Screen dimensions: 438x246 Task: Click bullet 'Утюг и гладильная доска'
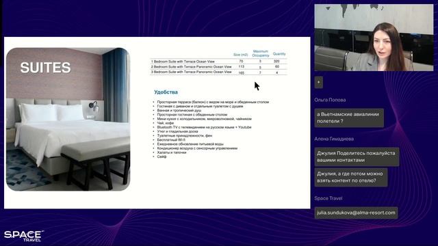[177, 131]
